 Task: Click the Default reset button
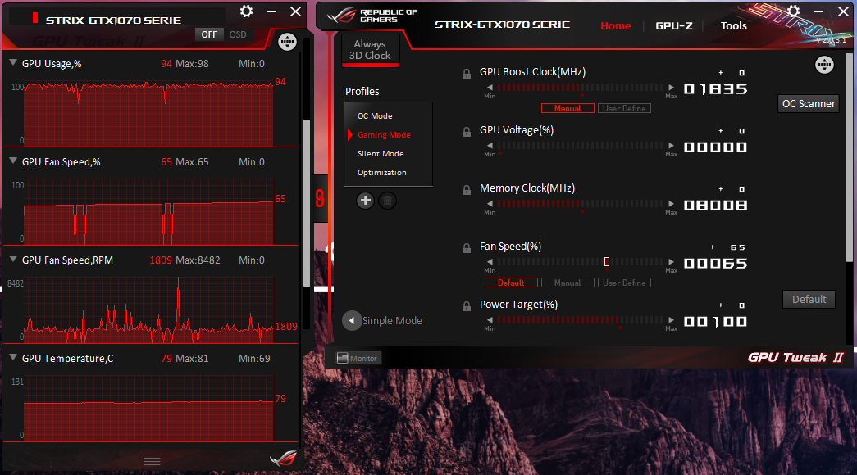coord(809,299)
